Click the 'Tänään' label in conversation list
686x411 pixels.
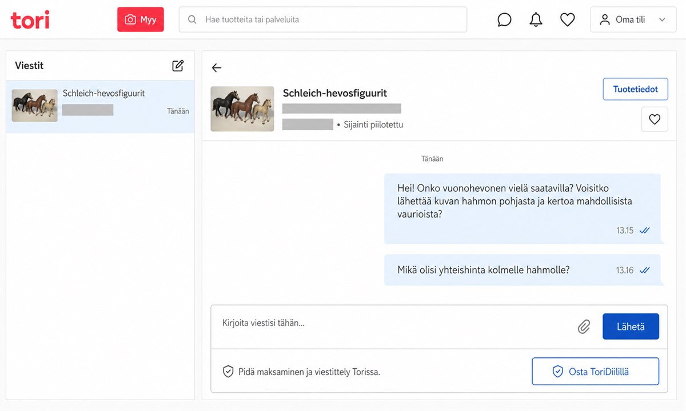click(x=178, y=111)
